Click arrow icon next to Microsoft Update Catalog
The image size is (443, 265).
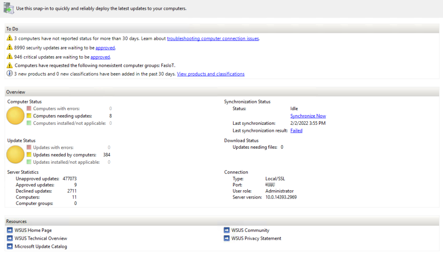(10, 246)
